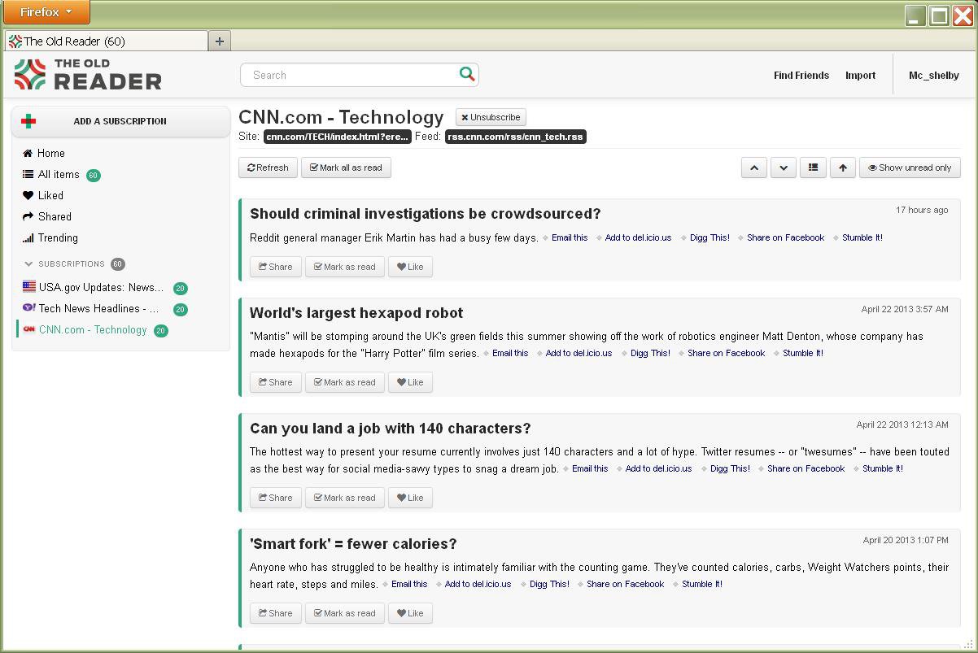This screenshot has height=653, width=978.
Task: Unsubscribe from CNN.com - Technology
Action: 491,117
